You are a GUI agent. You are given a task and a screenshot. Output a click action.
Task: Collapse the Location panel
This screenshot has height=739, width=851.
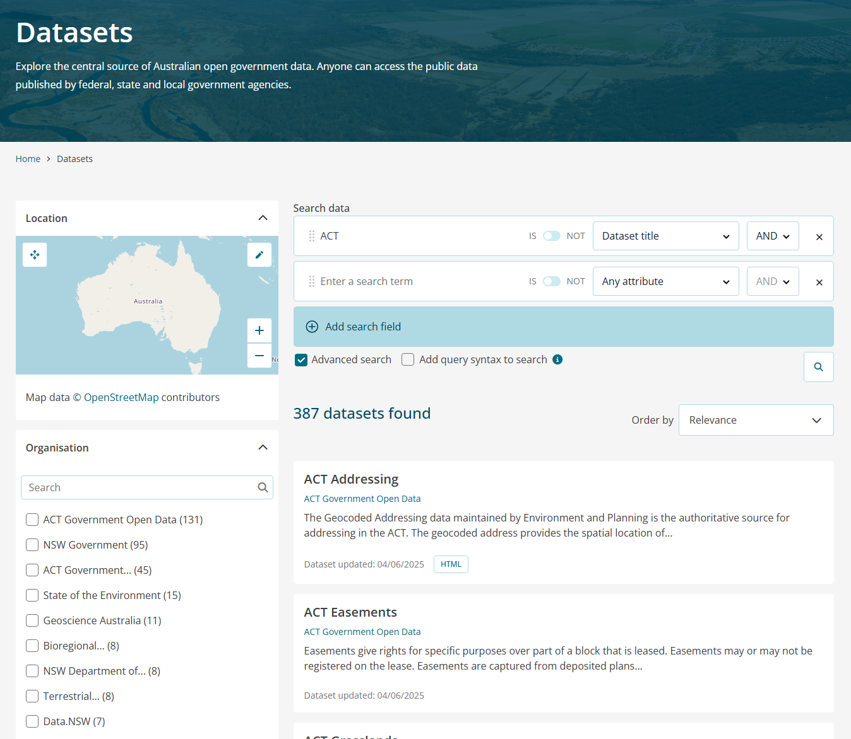click(263, 218)
